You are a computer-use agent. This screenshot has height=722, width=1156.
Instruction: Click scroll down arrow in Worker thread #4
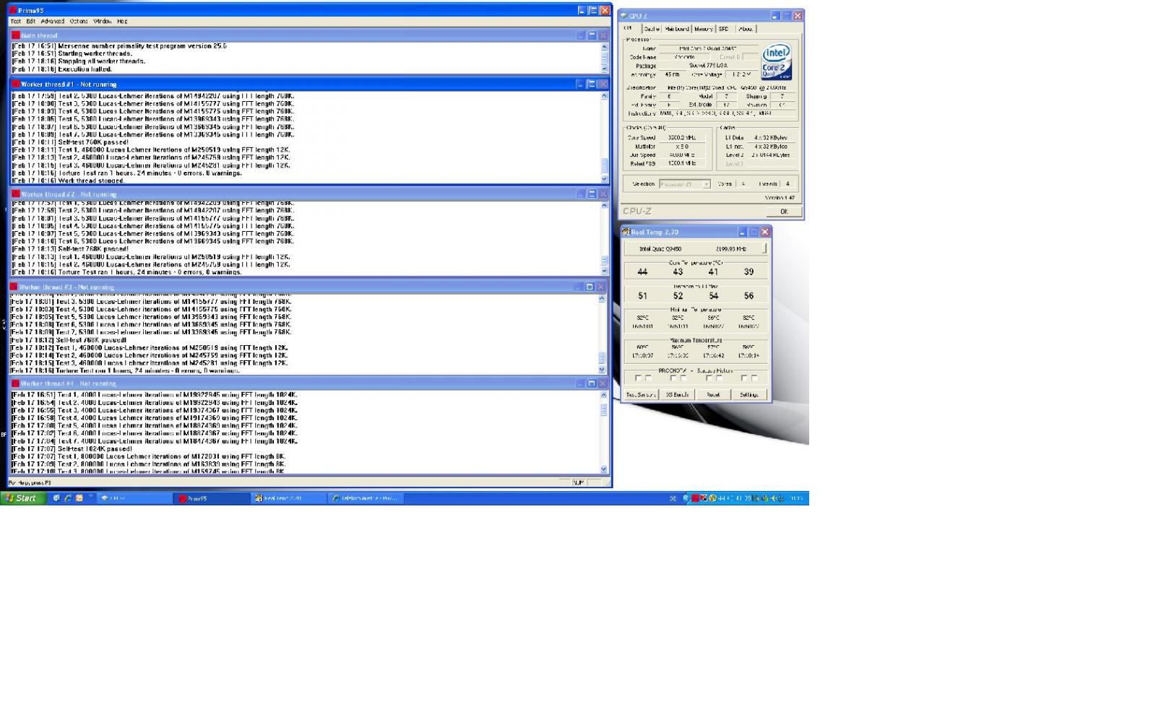tap(604, 469)
